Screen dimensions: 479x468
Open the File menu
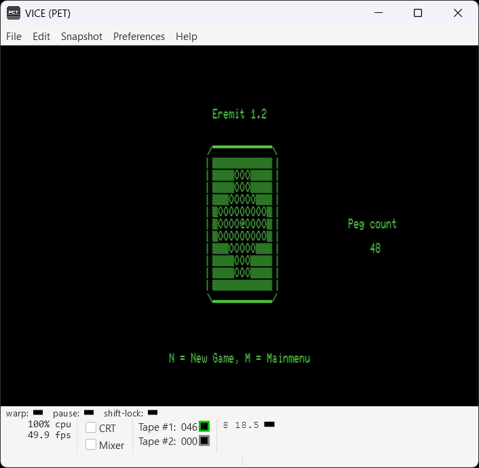pos(14,37)
